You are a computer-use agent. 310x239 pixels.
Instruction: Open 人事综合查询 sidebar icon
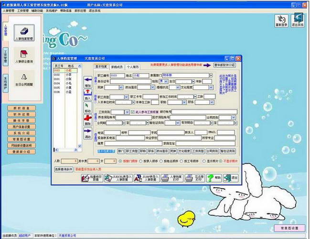coord(24,56)
